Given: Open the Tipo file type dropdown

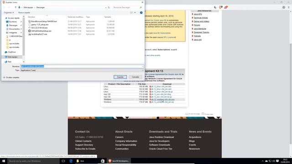Looking at the screenshot, I should pos(82,70).
